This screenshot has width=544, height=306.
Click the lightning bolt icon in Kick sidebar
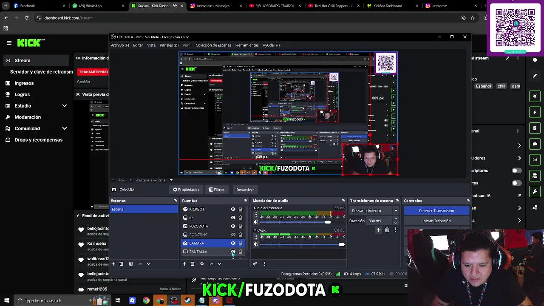(x=535, y=112)
